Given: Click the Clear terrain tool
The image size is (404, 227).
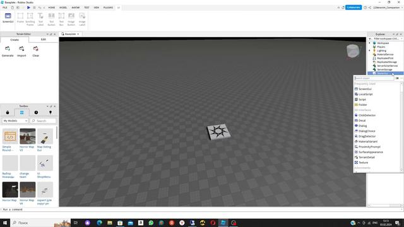Looking at the screenshot, I should point(35,52).
